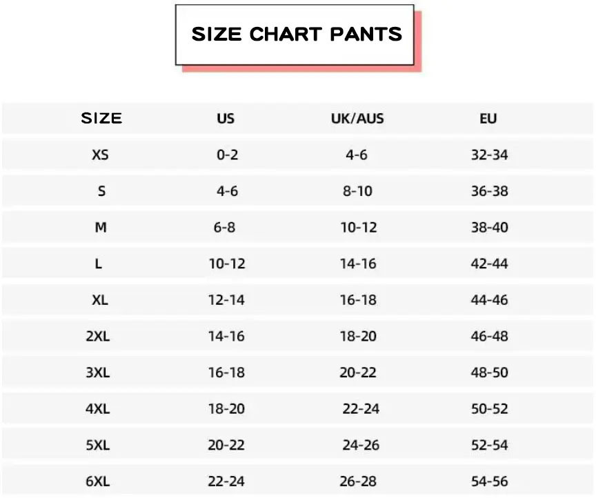
Task: Click the SIZE CHART PANTS title box
Action: pos(296,34)
